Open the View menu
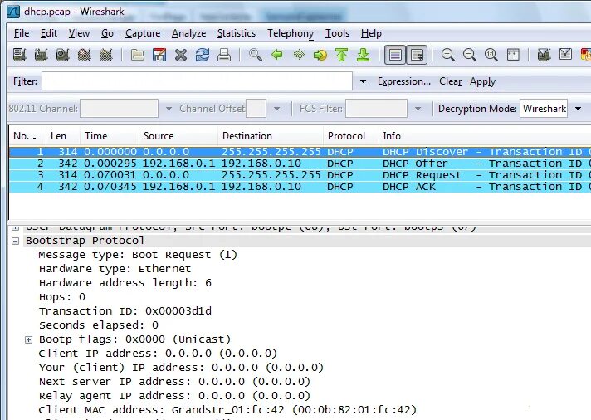The width and height of the screenshot is (591, 420). [x=79, y=33]
